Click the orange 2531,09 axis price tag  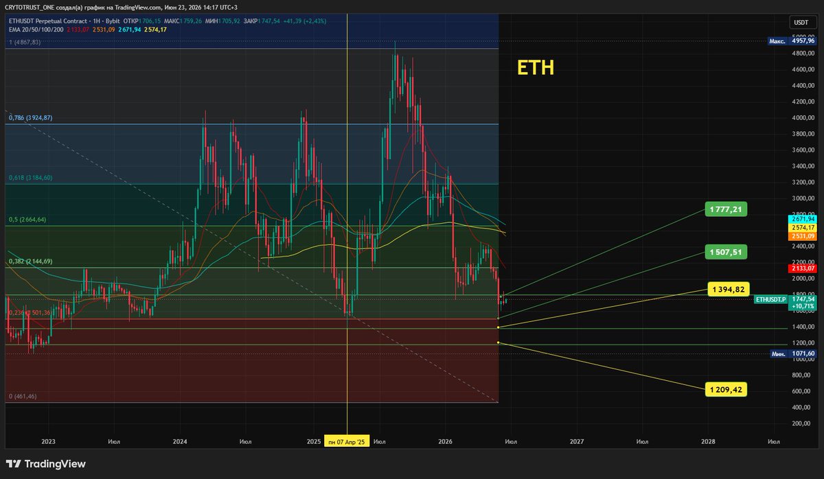tap(802, 236)
